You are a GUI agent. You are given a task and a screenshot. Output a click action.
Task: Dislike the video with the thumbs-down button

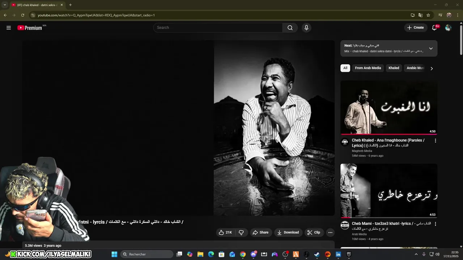(x=241, y=233)
